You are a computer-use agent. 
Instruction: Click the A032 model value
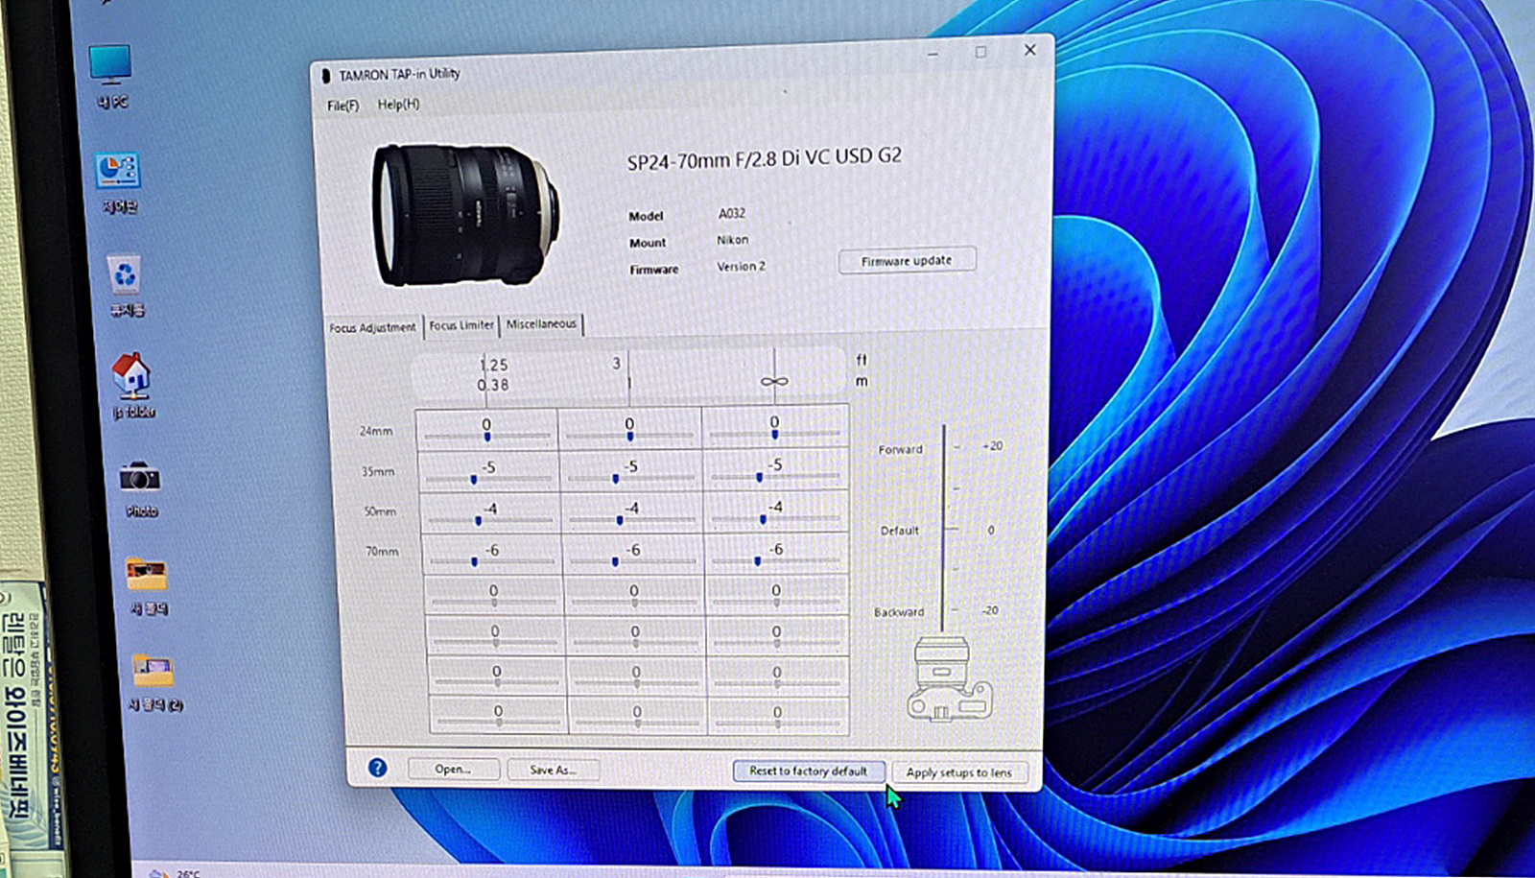(732, 213)
